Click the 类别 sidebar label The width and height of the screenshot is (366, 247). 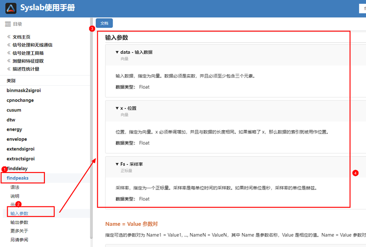point(11,81)
